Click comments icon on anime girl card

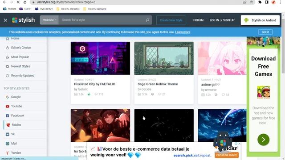(224, 95)
